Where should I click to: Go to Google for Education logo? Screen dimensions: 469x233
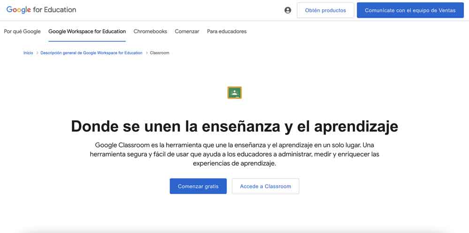[x=41, y=10]
